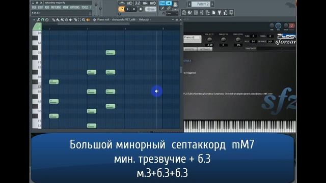The height and width of the screenshot is (183, 326).
Task: Toggle loop recording button
Action: coord(153,3)
